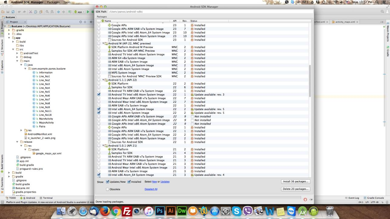Open the app run configuration dropdown
The width and height of the screenshot is (390, 219).
coord(79,12)
